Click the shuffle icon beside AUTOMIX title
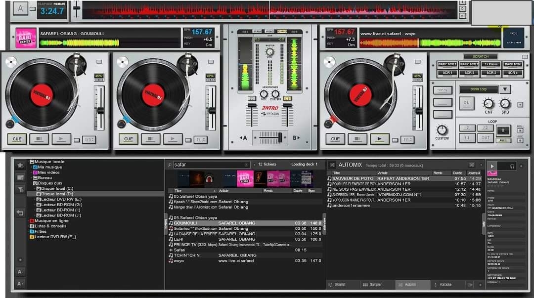Screen dimensions: 534x298 (x=332, y=165)
